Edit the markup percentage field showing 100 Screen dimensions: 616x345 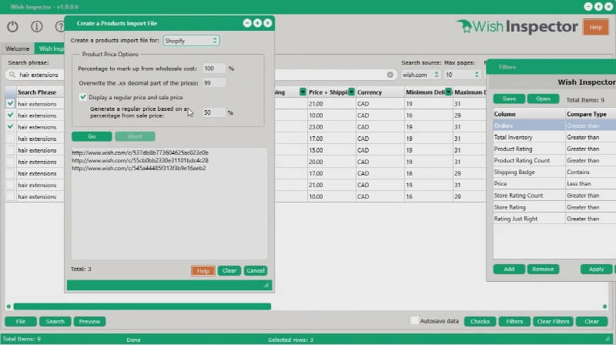tap(214, 69)
